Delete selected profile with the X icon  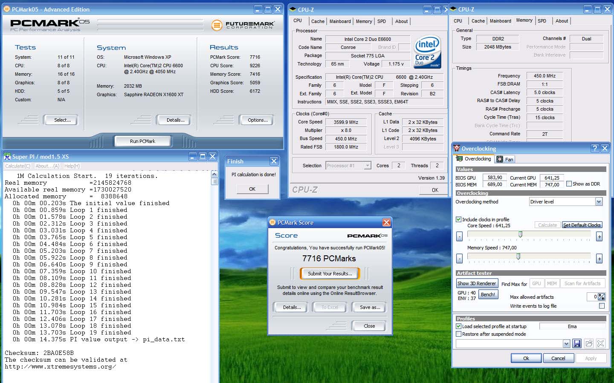pyautogui.click(x=600, y=343)
